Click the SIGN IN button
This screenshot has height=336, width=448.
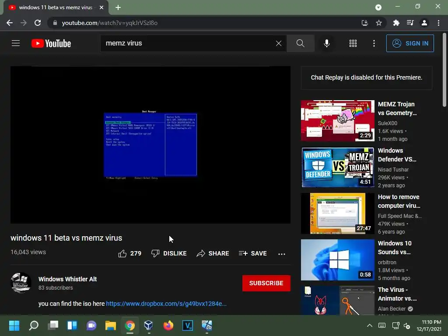click(410, 43)
